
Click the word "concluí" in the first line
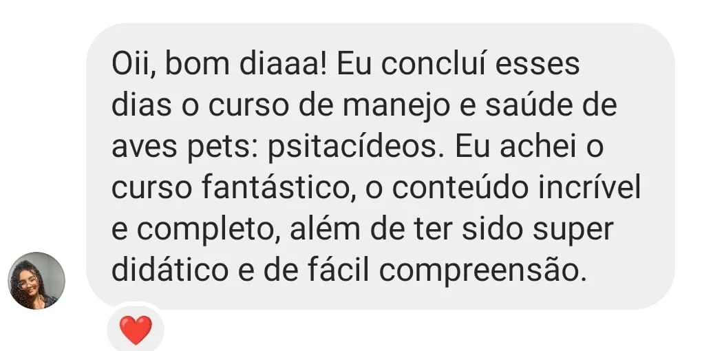[x=434, y=65]
